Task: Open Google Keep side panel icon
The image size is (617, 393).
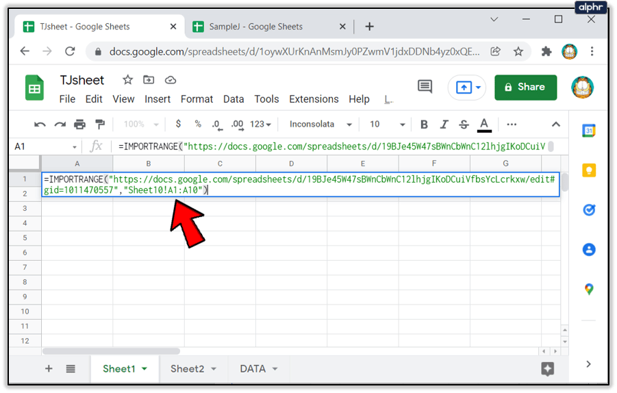Action: click(589, 170)
